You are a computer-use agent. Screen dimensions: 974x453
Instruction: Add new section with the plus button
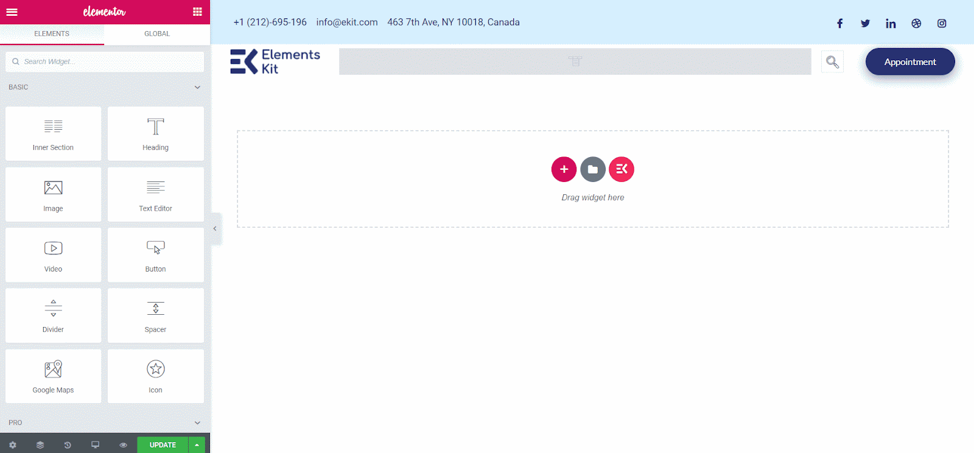564,169
